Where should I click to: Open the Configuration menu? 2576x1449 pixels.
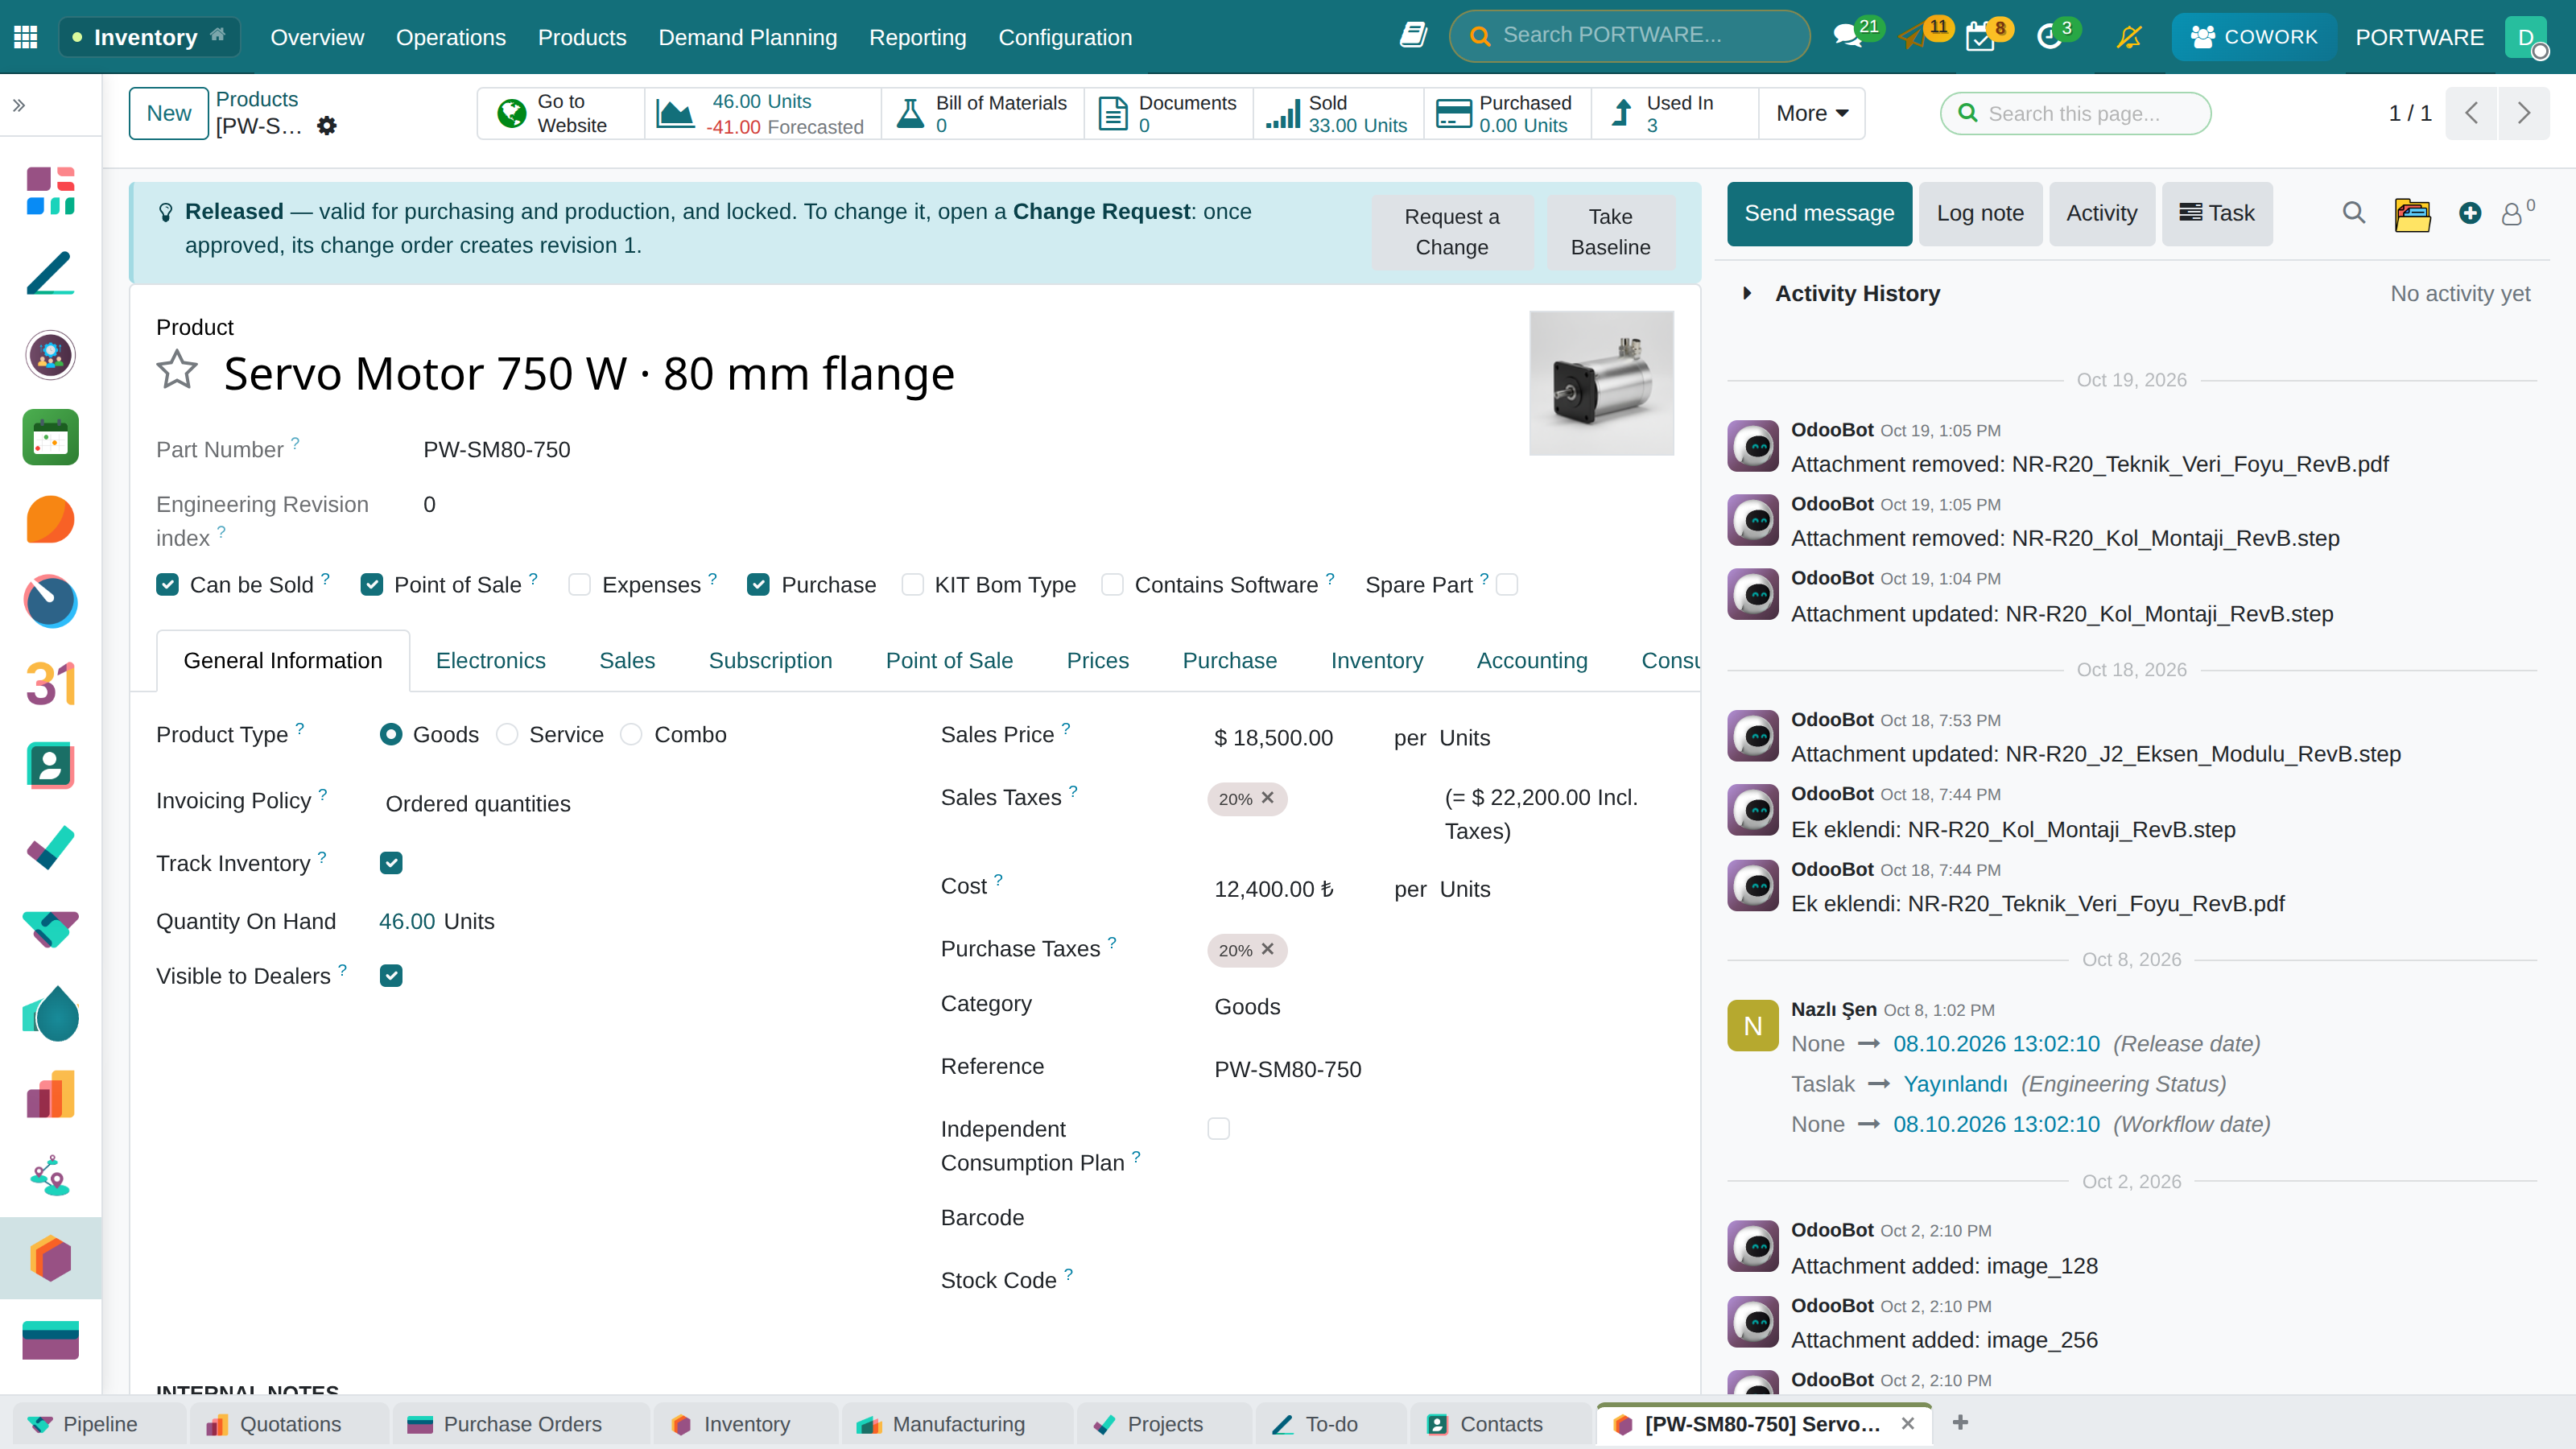[1065, 37]
